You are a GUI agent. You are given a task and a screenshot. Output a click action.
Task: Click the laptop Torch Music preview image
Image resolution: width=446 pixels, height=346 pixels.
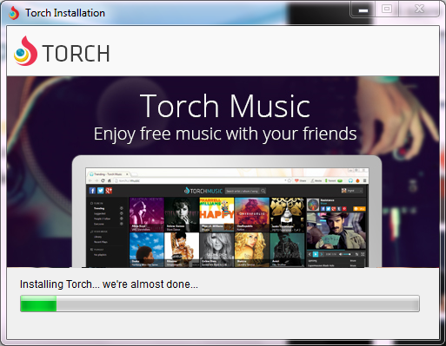pyautogui.click(x=227, y=212)
